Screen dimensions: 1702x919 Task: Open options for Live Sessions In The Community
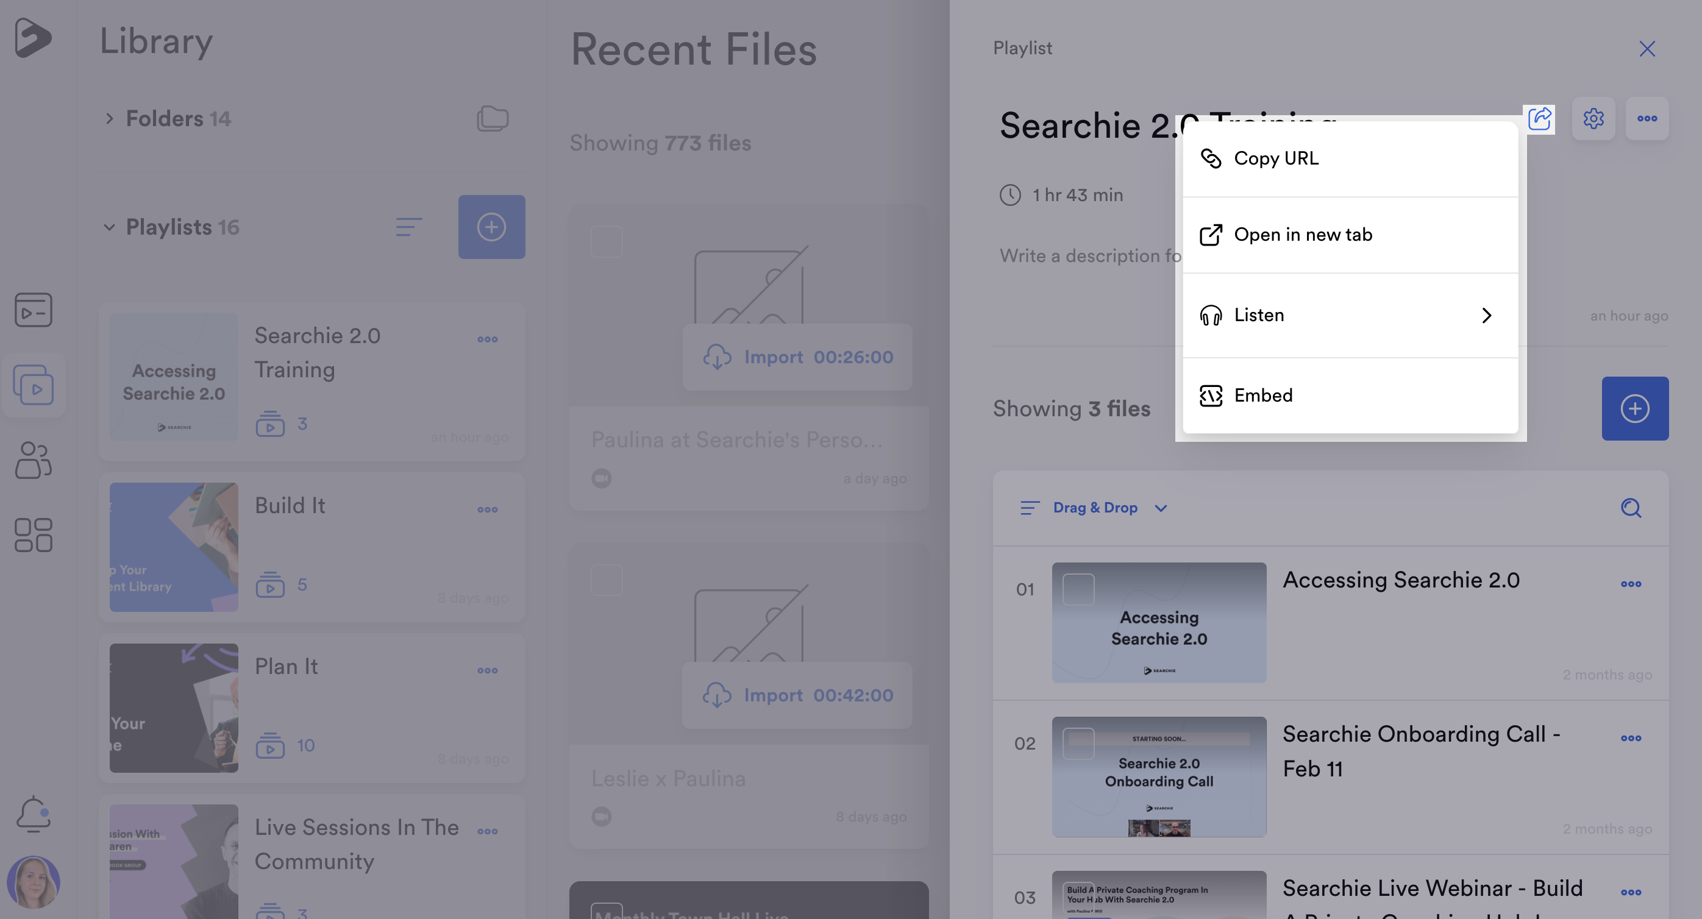(x=488, y=831)
